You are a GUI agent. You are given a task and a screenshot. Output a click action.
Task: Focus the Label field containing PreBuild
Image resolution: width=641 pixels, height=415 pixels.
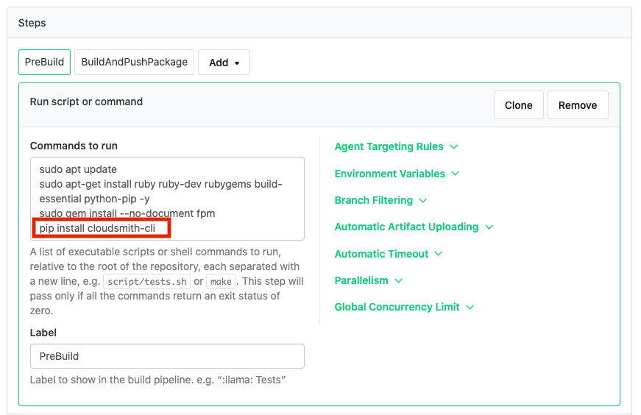[x=167, y=356]
